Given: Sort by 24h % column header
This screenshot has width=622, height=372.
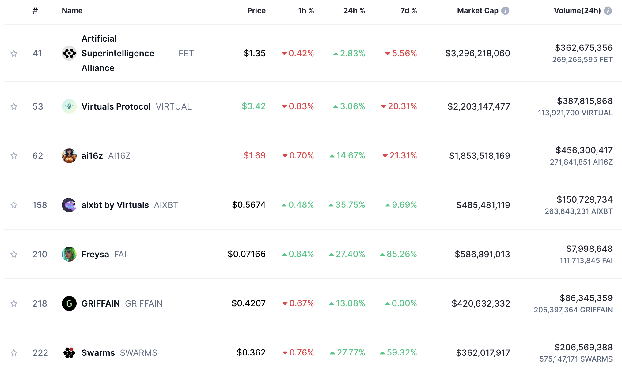Looking at the screenshot, I should 354,10.
